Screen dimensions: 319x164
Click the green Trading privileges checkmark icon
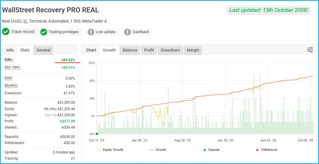click(44, 32)
